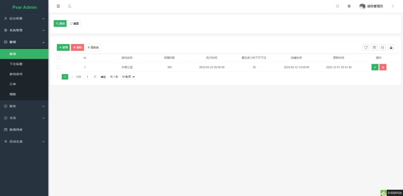Screen dimensions: 403x196
Task: Open the column filter icon in the table toolbar
Action: click(374, 47)
